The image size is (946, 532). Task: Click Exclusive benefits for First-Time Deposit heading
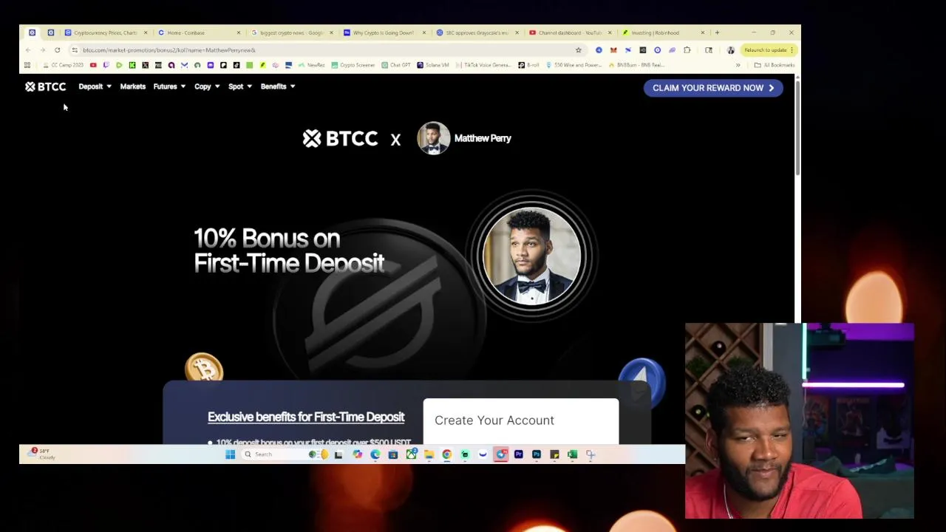point(306,417)
